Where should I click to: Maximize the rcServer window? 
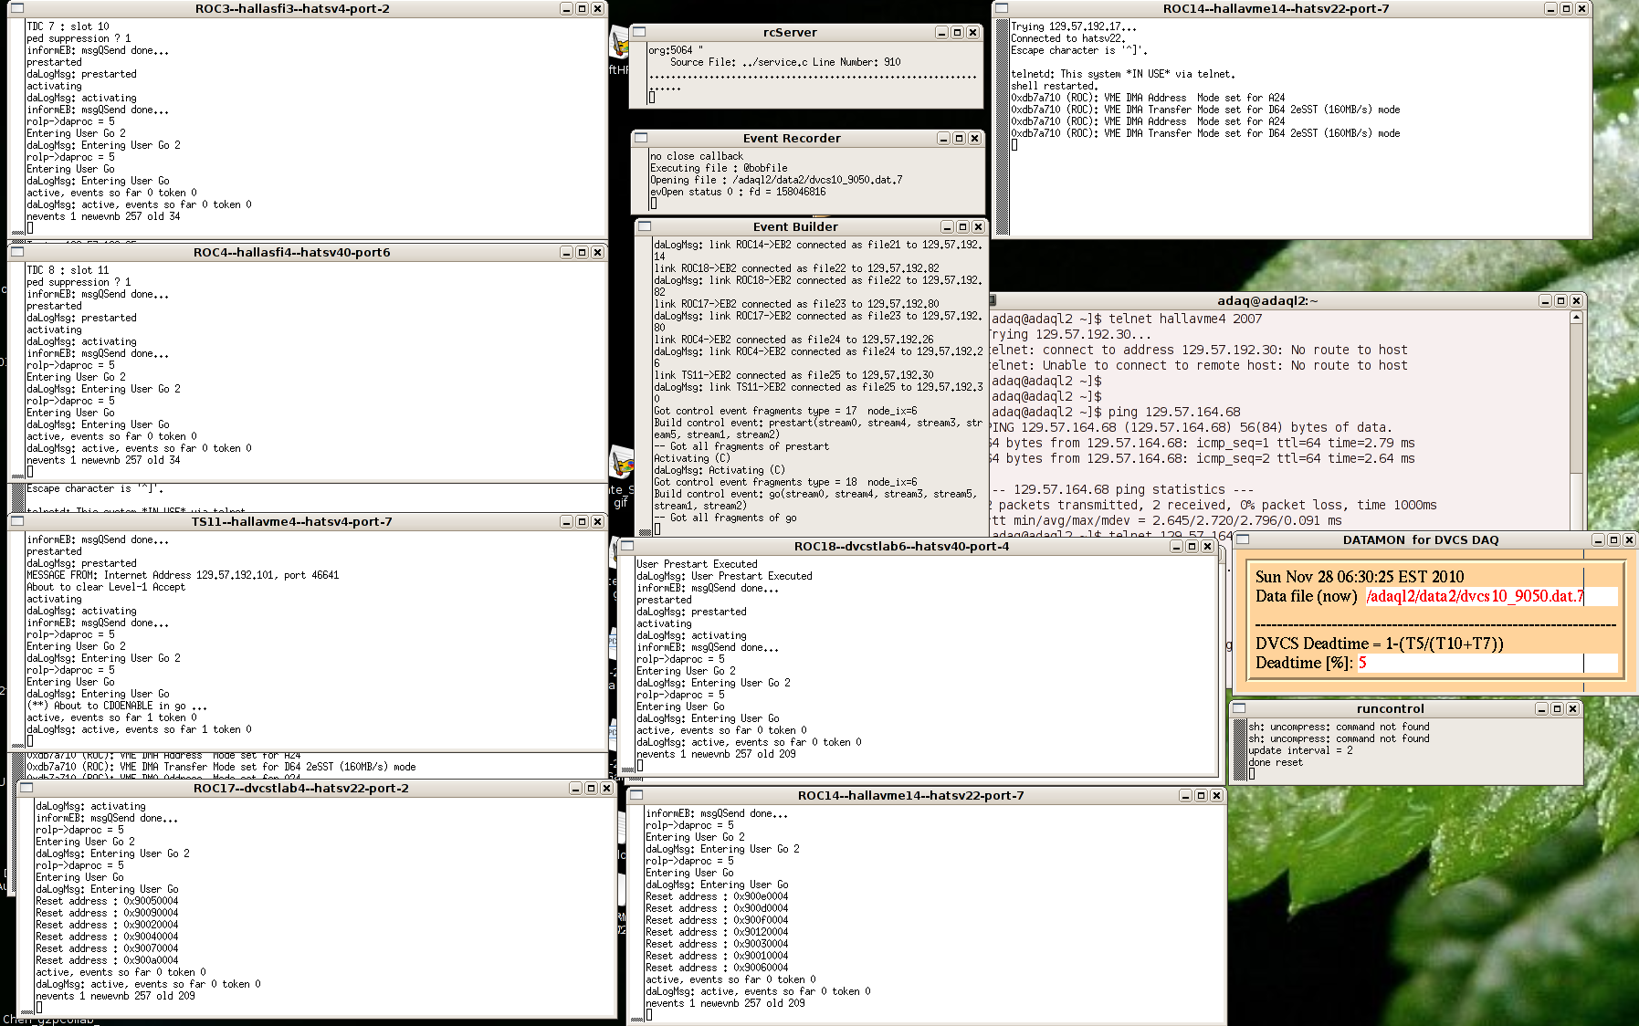957,32
